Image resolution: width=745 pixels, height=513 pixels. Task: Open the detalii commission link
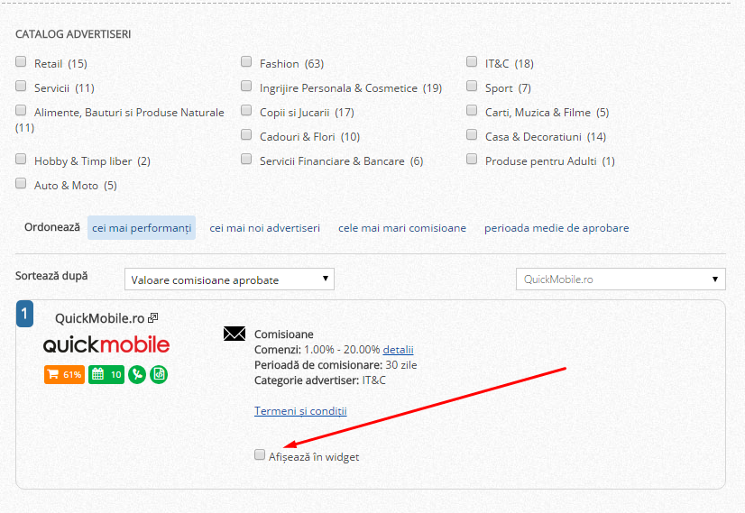[398, 350]
